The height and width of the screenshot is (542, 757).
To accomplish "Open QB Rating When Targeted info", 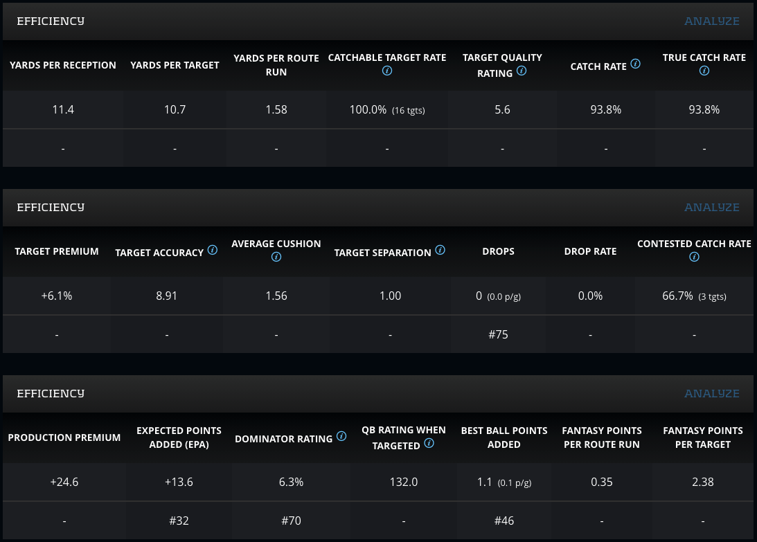I will 429,444.
